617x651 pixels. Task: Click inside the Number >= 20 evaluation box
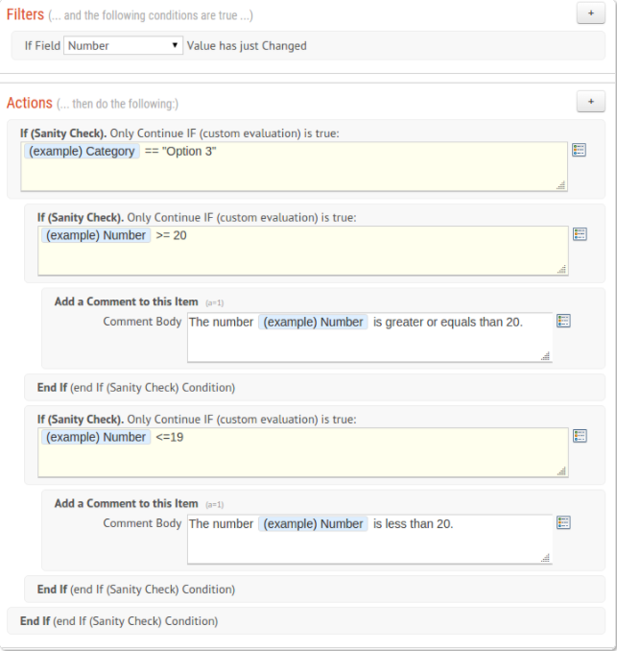click(x=303, y=251)
